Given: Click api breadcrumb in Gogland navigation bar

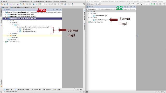Looking at the screenshot, I should [98, 4].
